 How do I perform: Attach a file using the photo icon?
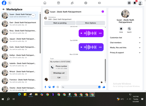[x=50, y=87]
